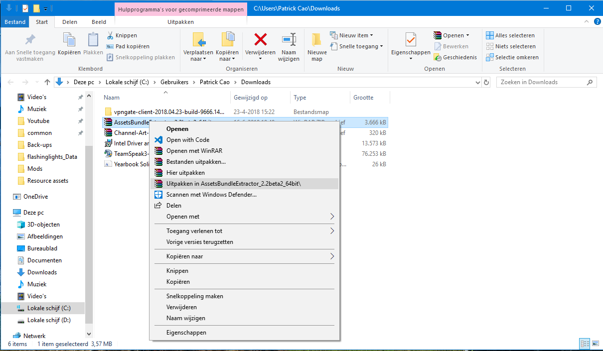Sort by the Gewijzigd op column header
Viewport: 603px width, 351px height.
(x=260, y=98)
